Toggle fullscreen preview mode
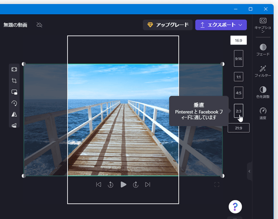The width and height of the screenshot is (278, 219). pyautogui.click(x=216, y=184)
